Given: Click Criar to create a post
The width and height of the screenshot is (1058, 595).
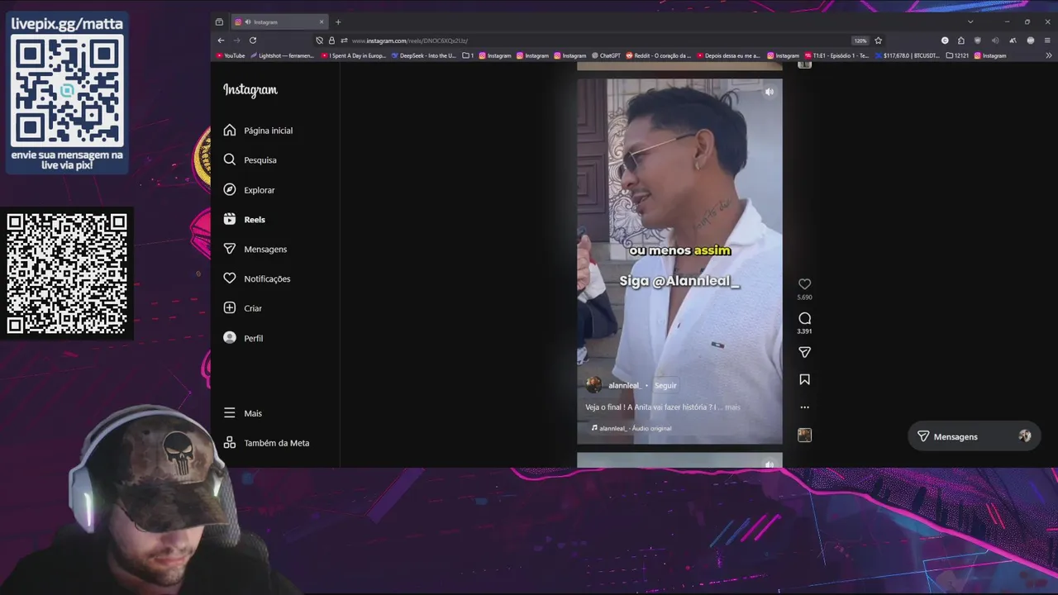Looking at the screenshot, I should pos(242,308).
